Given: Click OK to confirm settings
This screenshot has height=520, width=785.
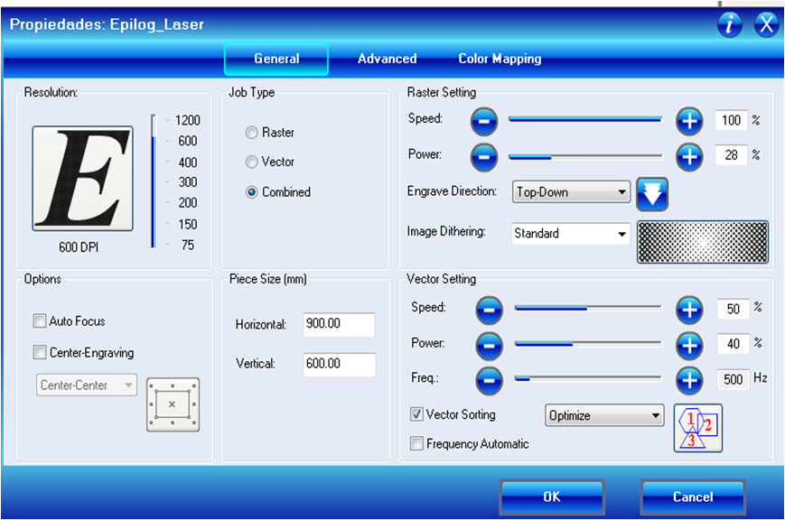Looking at the screenshot, I should tap(552, 497).
